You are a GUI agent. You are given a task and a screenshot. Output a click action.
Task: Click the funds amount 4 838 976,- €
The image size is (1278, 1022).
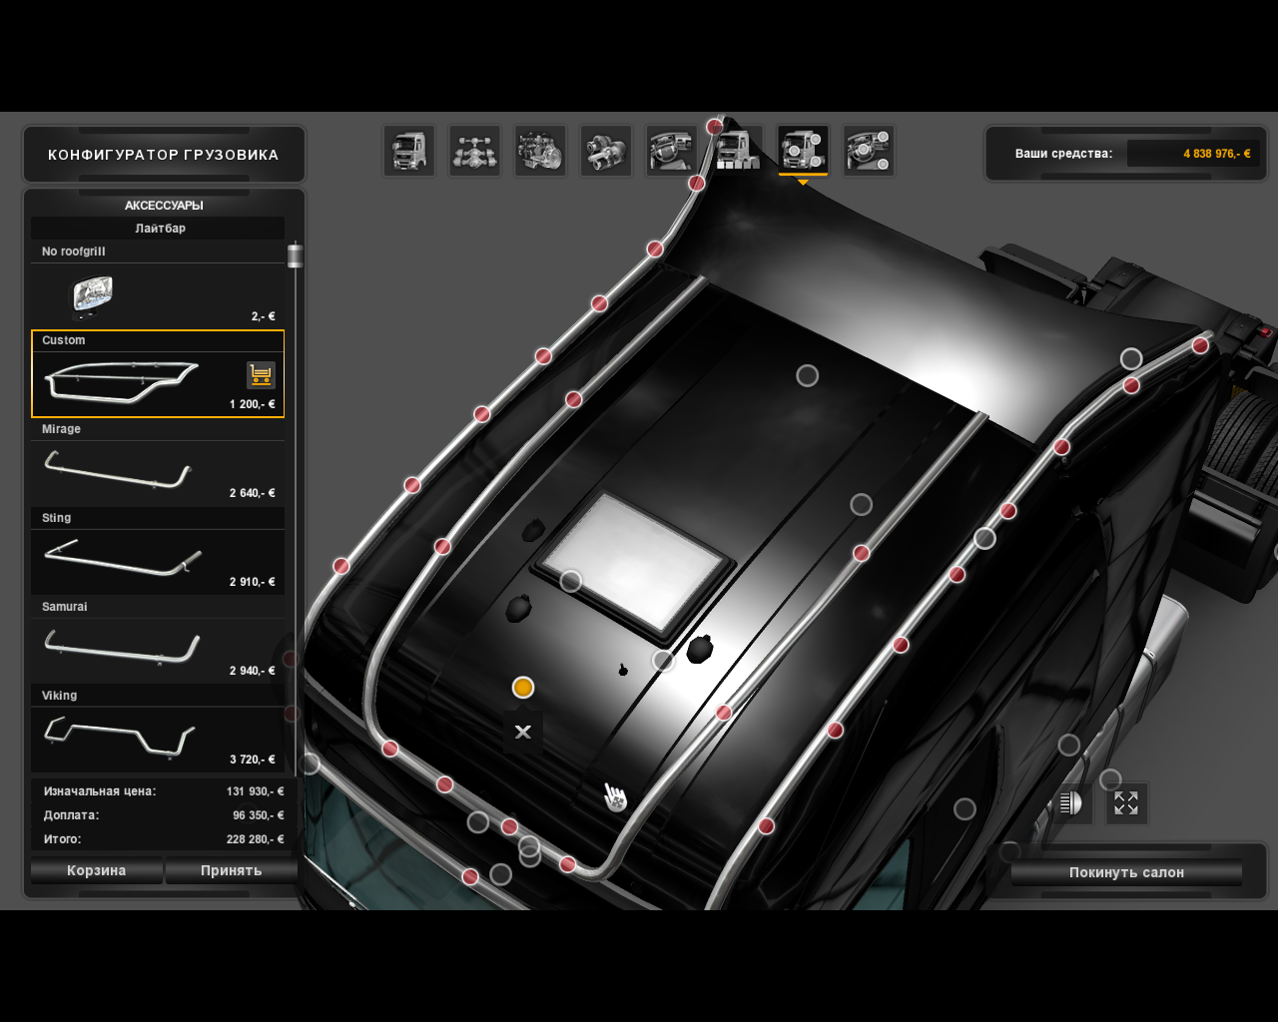[x=1217, y=154]
